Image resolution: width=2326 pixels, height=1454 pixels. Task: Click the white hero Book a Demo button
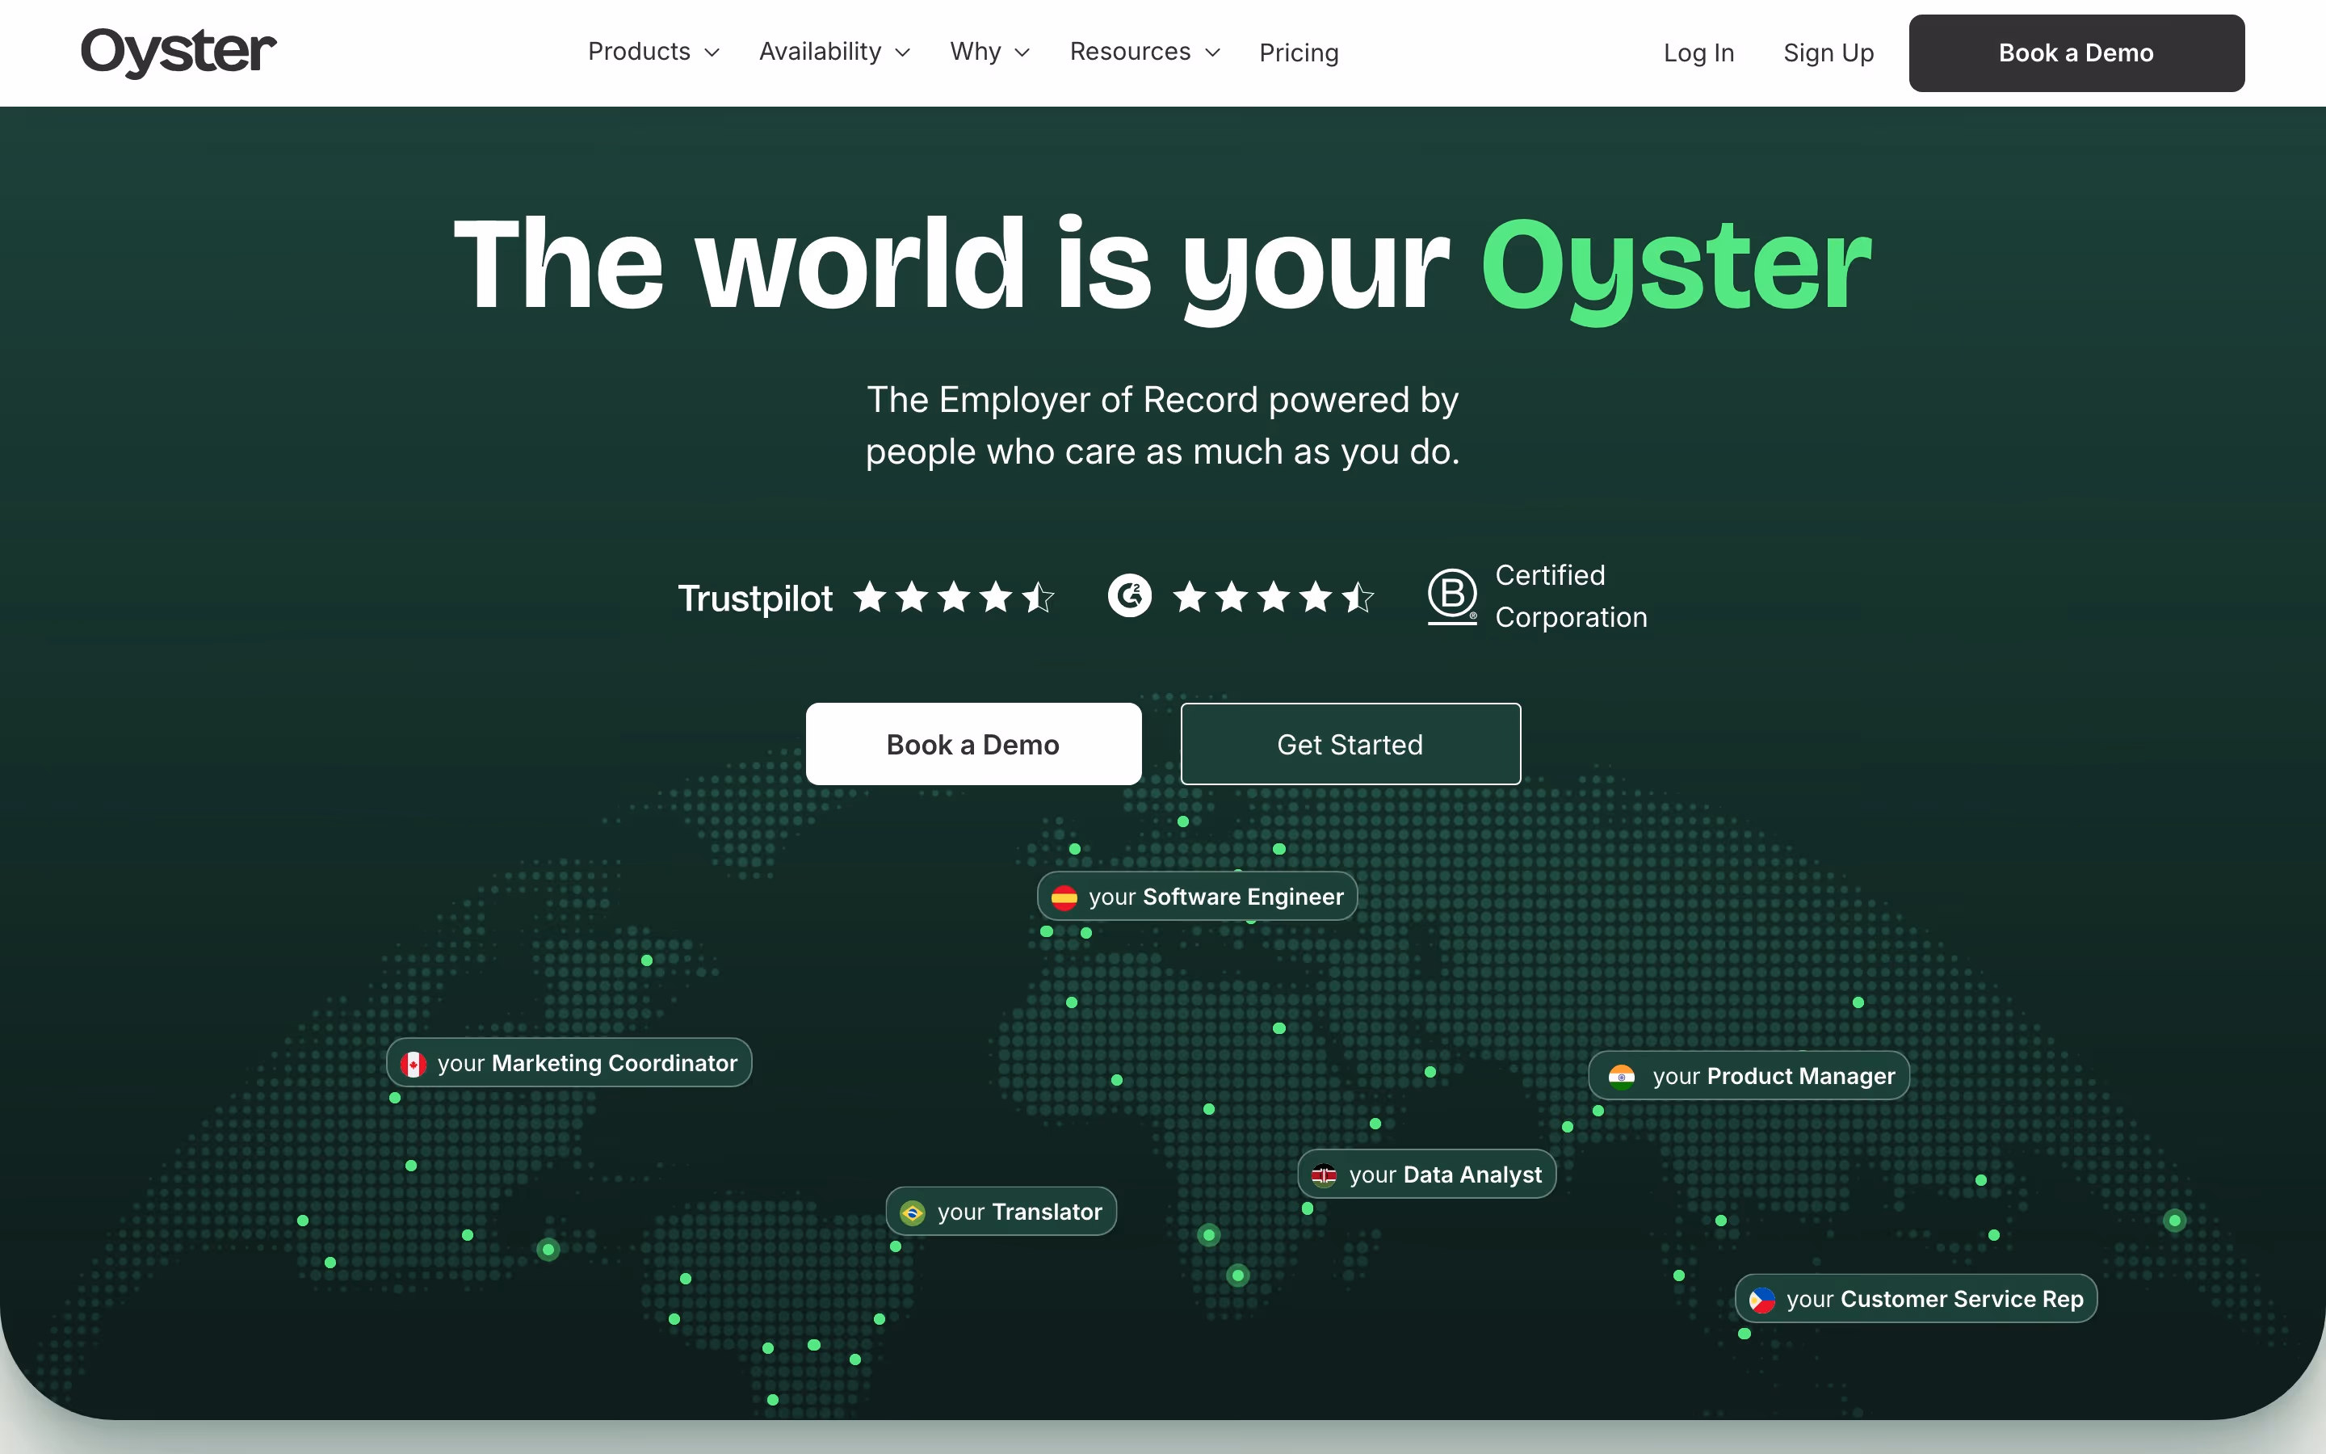tap(974, 744)
